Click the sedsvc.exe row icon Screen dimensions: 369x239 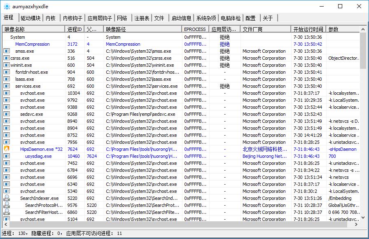point(7,114)
